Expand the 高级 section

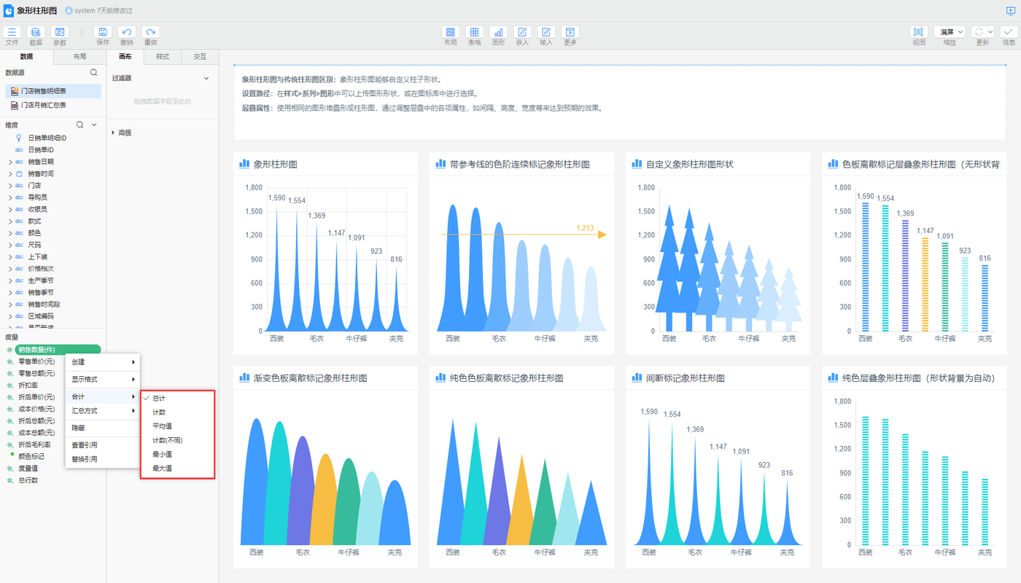pos(125,133)
